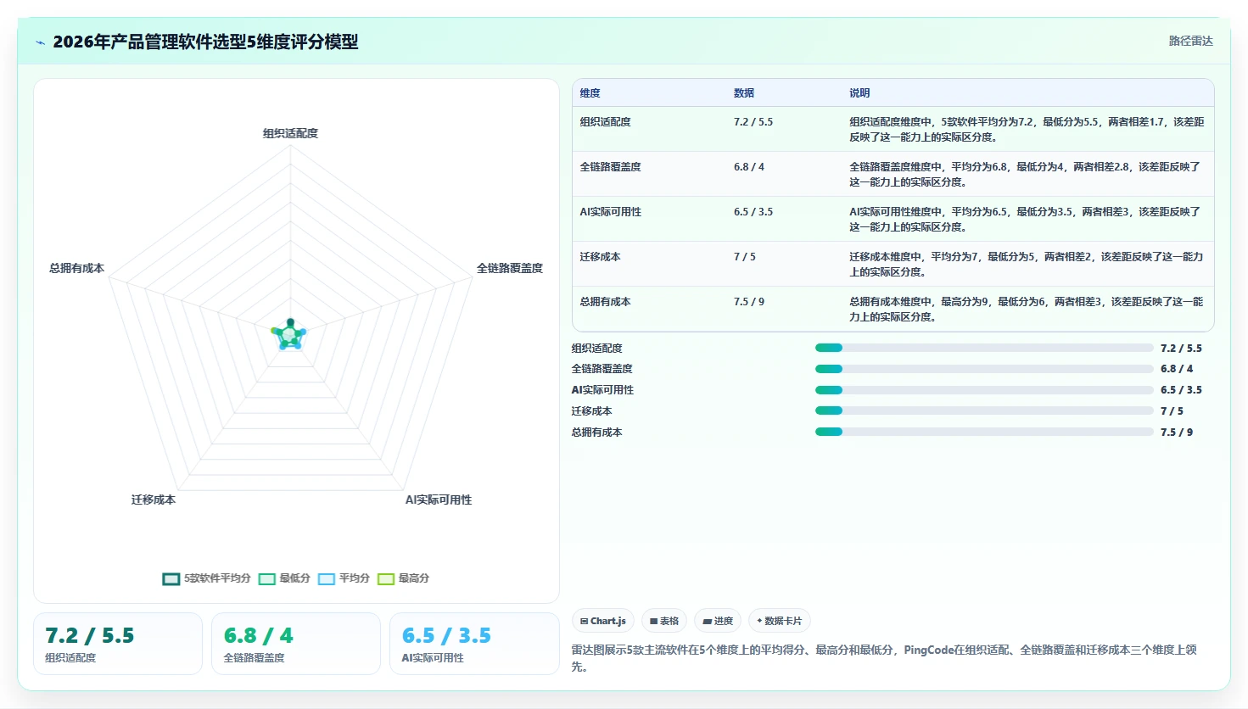Click the 7.5 / 9 value beside progress bar
Viewport: 1248px width, 709px height.
[x=1177, y=433]
